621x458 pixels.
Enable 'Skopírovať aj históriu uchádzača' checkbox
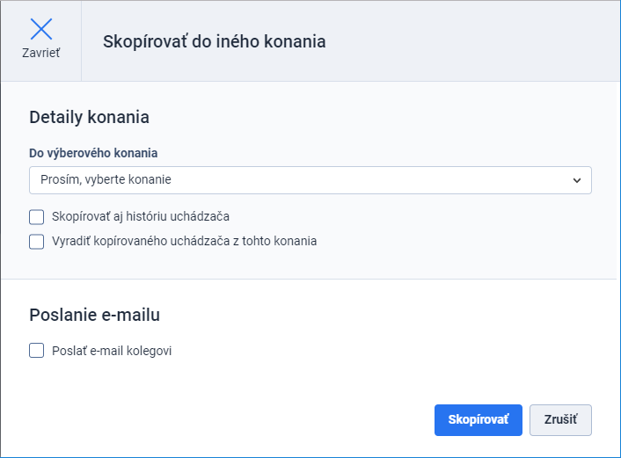pos(36,217)
